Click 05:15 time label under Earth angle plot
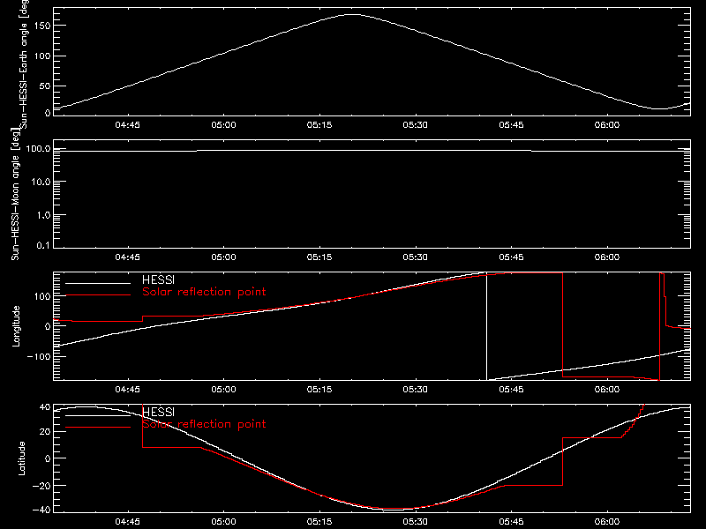The width and height of the screenshot is (706, 529). tap(319, 124)
